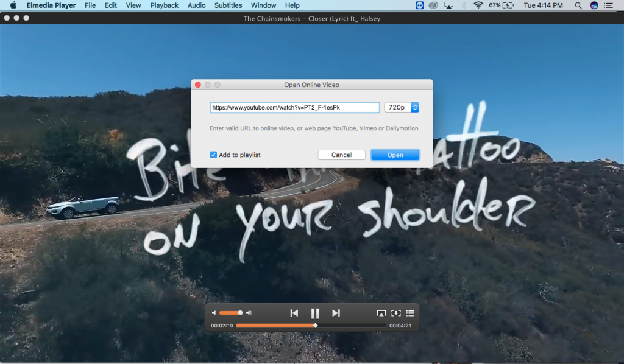Open the Playback menu
This screenshot has width=624, height=364.
pyautogui.click(x=164, y=5)
